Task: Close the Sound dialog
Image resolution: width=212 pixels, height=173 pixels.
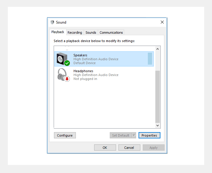Action: (162, 22)
